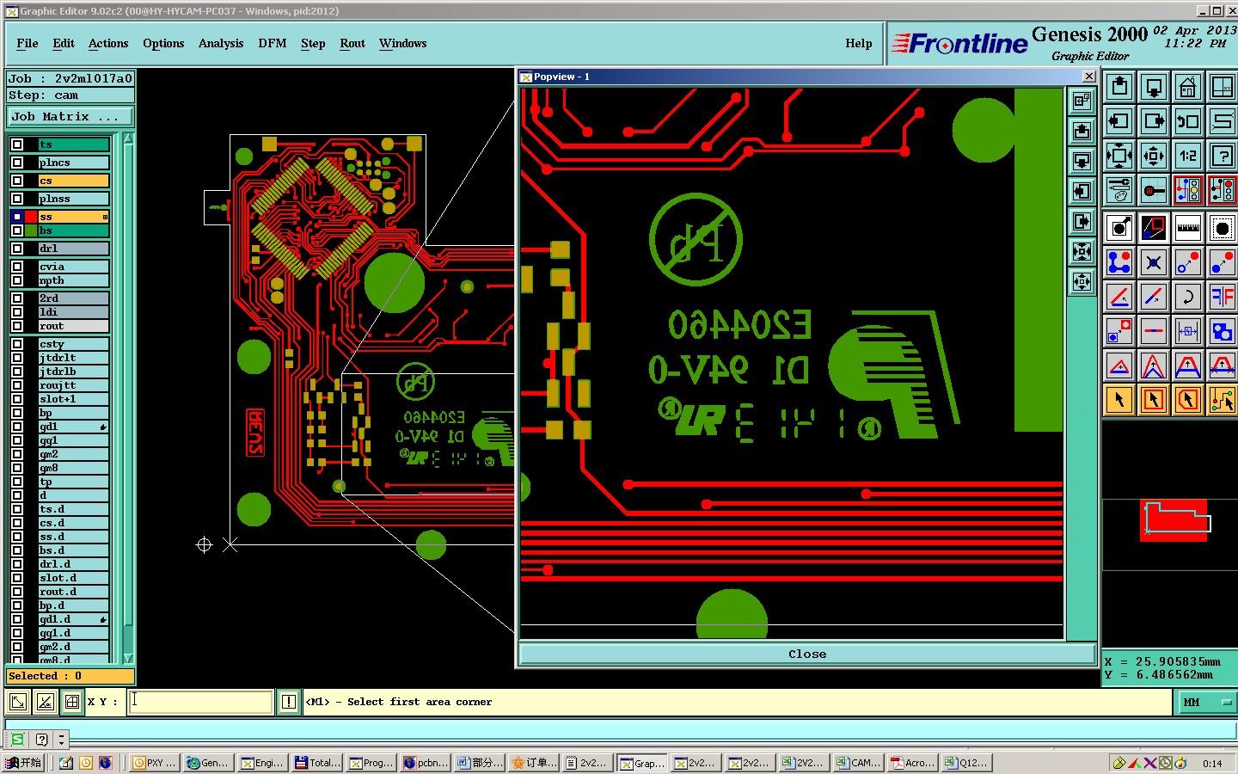Click the Job Matrix button
This screenshot has width=1238, height=774.
click(70, 116)
